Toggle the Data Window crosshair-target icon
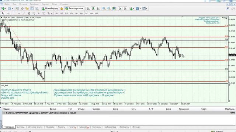Viewport: 236px width, 132px height. (x=22, y=8)
